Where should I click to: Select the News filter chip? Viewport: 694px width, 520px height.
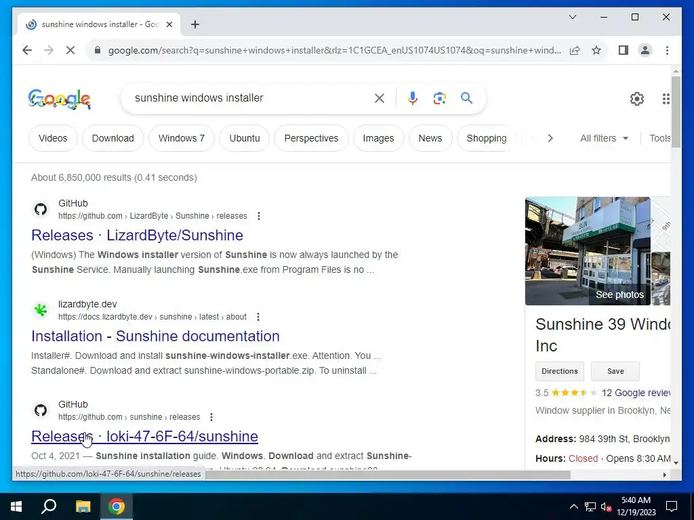[x=430, y=138]
